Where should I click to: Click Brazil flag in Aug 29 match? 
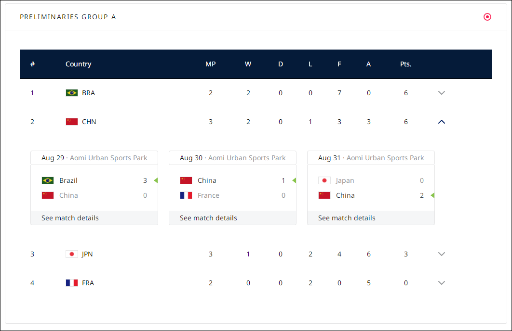48,180
